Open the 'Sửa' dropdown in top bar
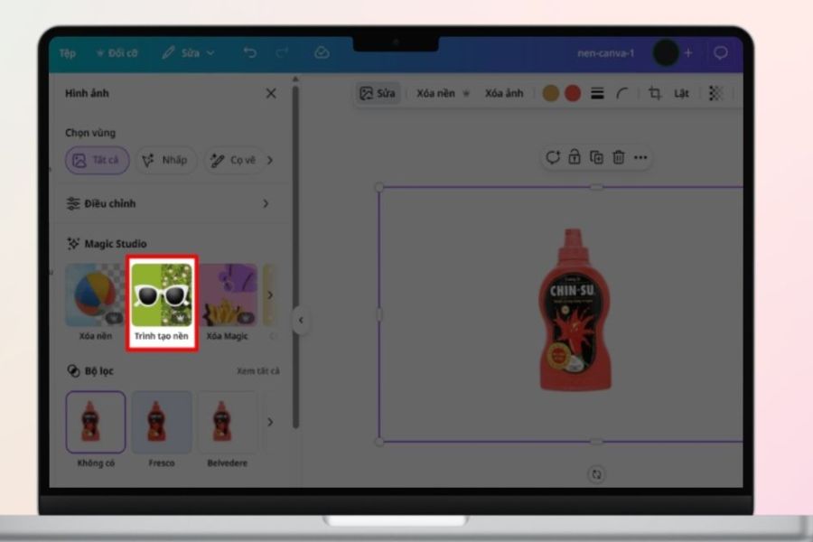This screenshot has height=542, width=813. 189,53
